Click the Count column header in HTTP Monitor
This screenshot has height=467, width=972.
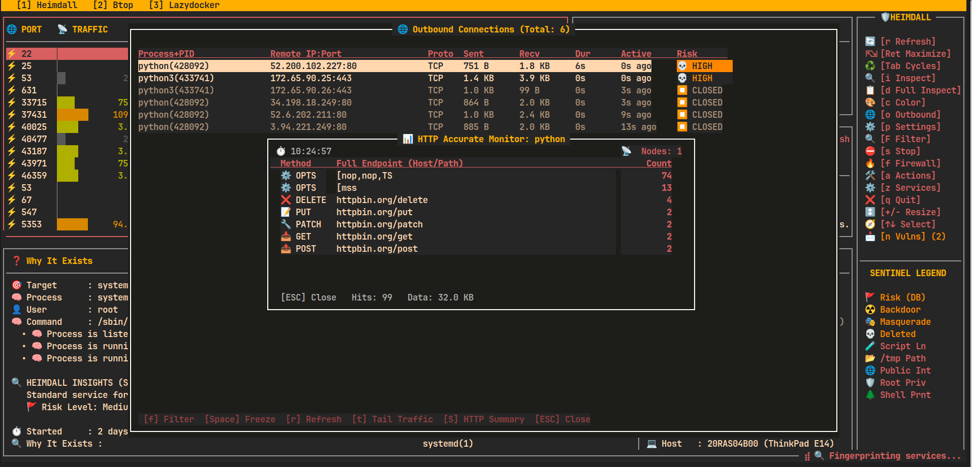click(x=659, y=163)
